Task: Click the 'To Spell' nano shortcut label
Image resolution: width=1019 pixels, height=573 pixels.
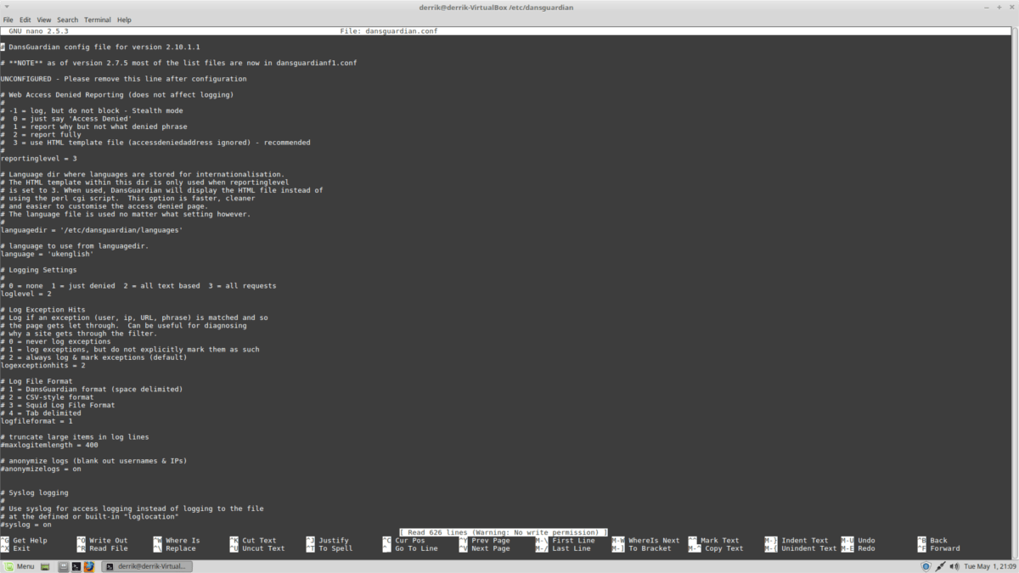Action: [335, 548]
